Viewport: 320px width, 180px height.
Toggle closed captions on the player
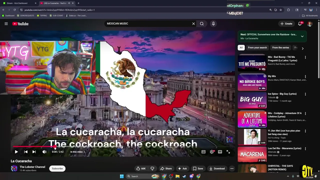click(x=203, y=152)
